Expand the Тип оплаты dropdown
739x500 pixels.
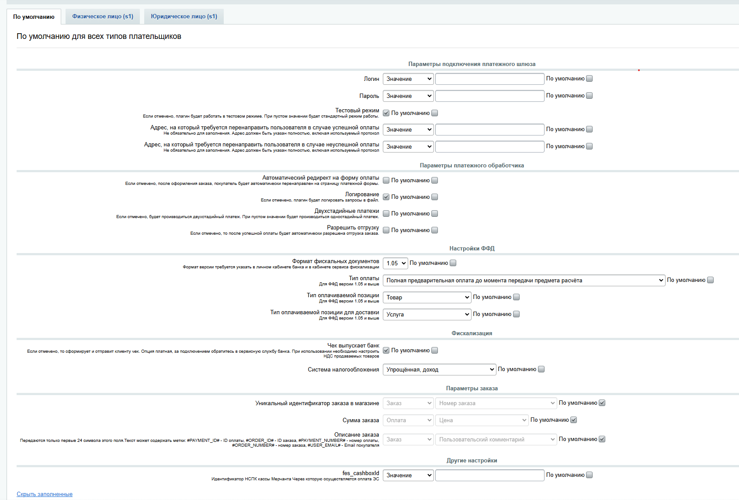[524, 281]
